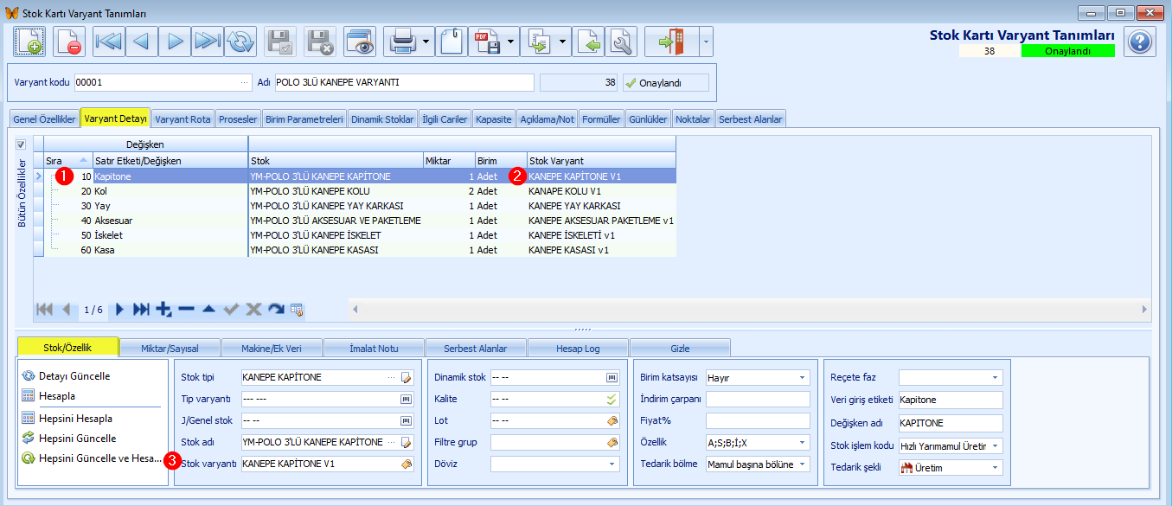Refresh the record with the toolbar sync icon
This screenshot has height=506, width=1172.
(x=240, y=42)
